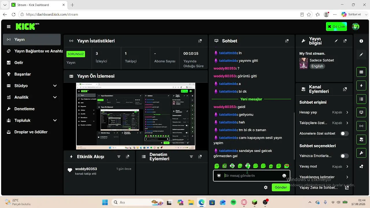The height and width of the screenshot is (208, 370).
Task: Toggle Yalnızca Emotlarla switch
Action: (x=344, y=156)
